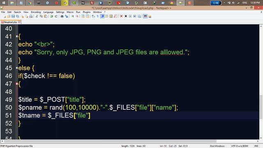Click the last toolbar icon after spell check
This screenshot has height=148, width=263.
(150, 16)
